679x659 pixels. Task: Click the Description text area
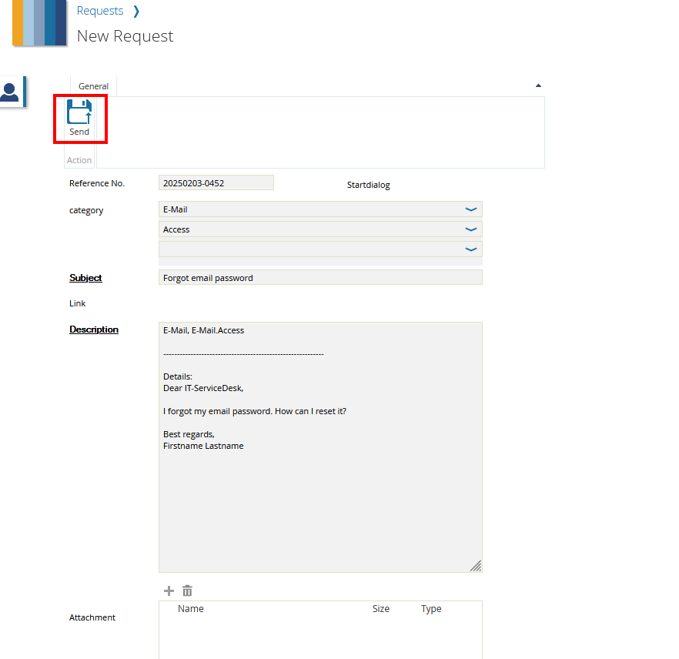point(319,447)
